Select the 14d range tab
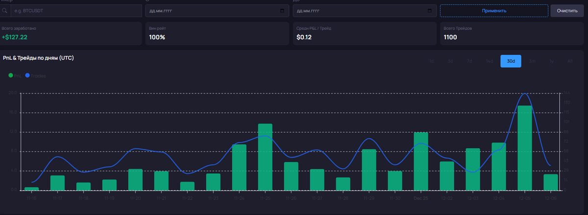Image resolution: width=588 pixels, height=215 pixels. point(489,61)
